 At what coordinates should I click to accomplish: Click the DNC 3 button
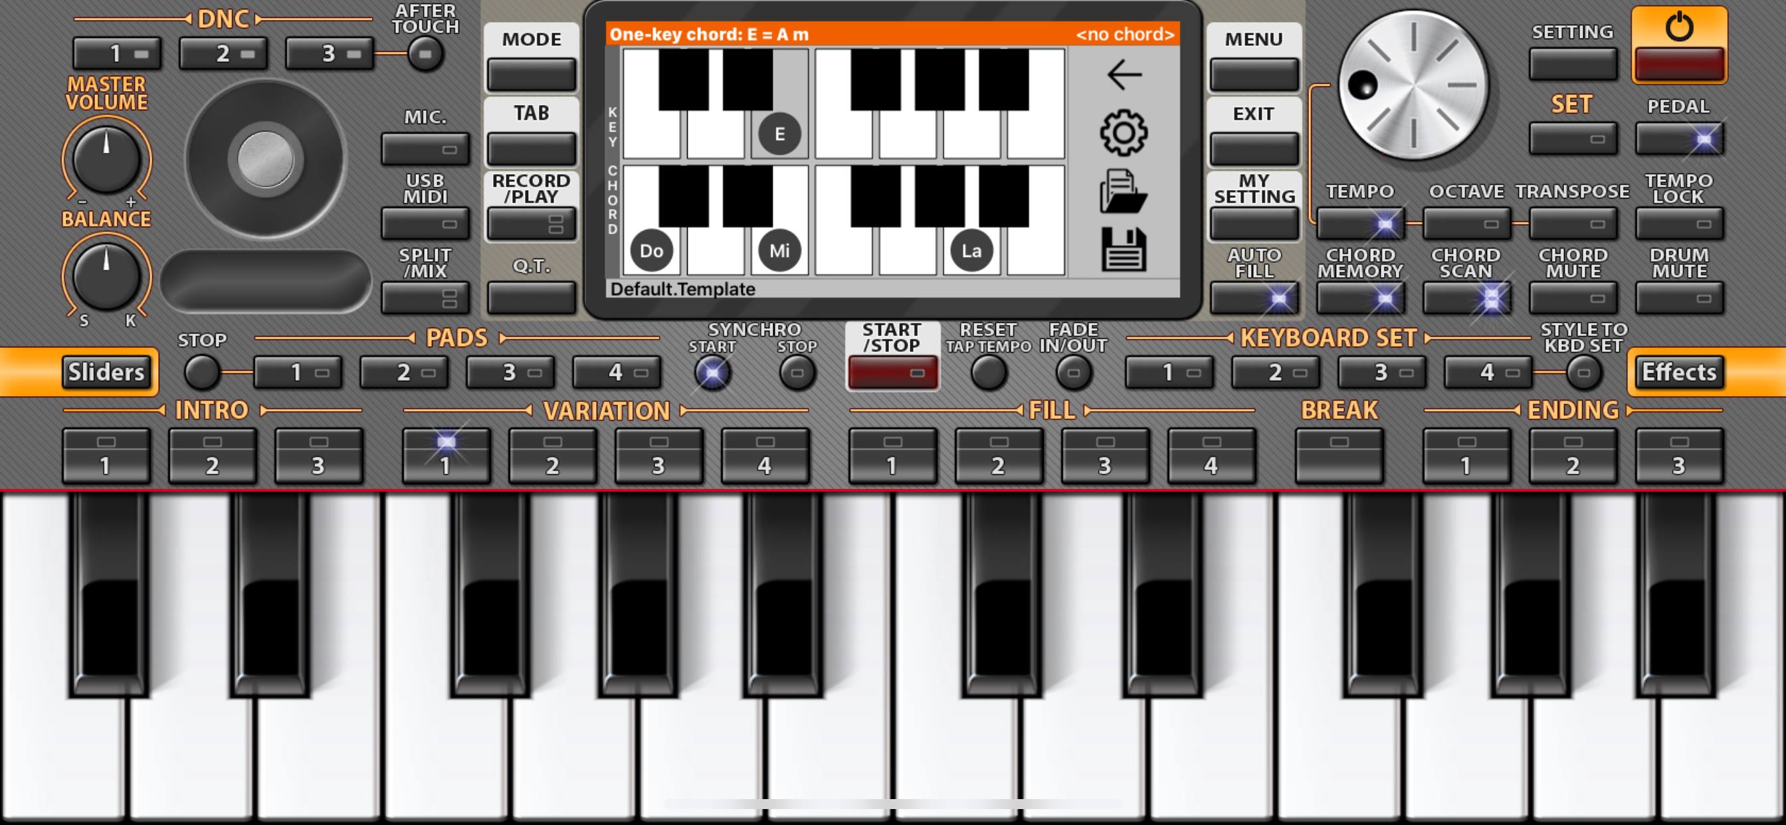tap(329, 53)
